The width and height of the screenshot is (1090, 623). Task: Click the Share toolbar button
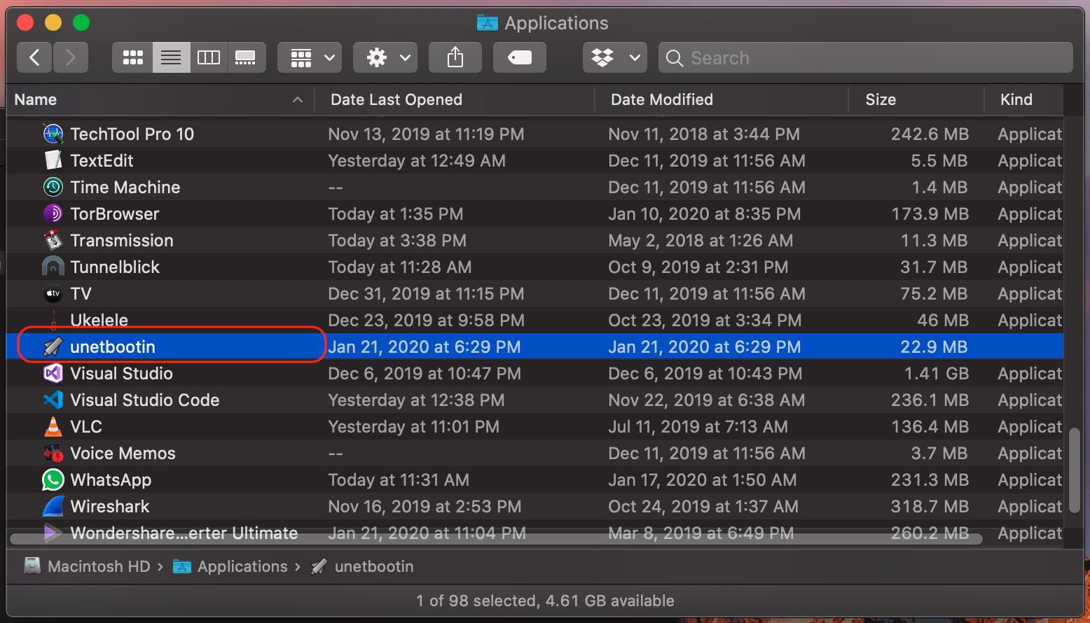pyautogui.click(x=455, y=57)
